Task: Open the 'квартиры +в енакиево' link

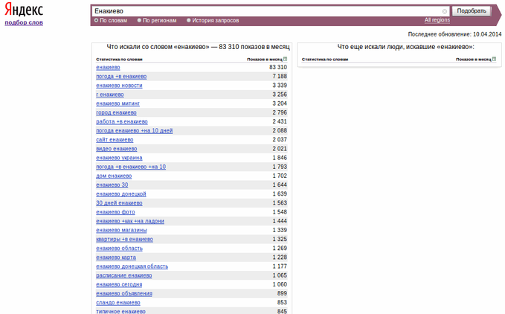Action: click(x=124, y=239)
